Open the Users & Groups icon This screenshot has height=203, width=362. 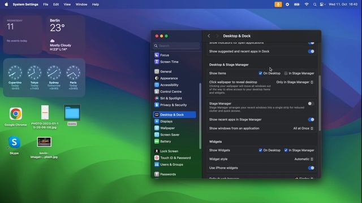[157, 165]
